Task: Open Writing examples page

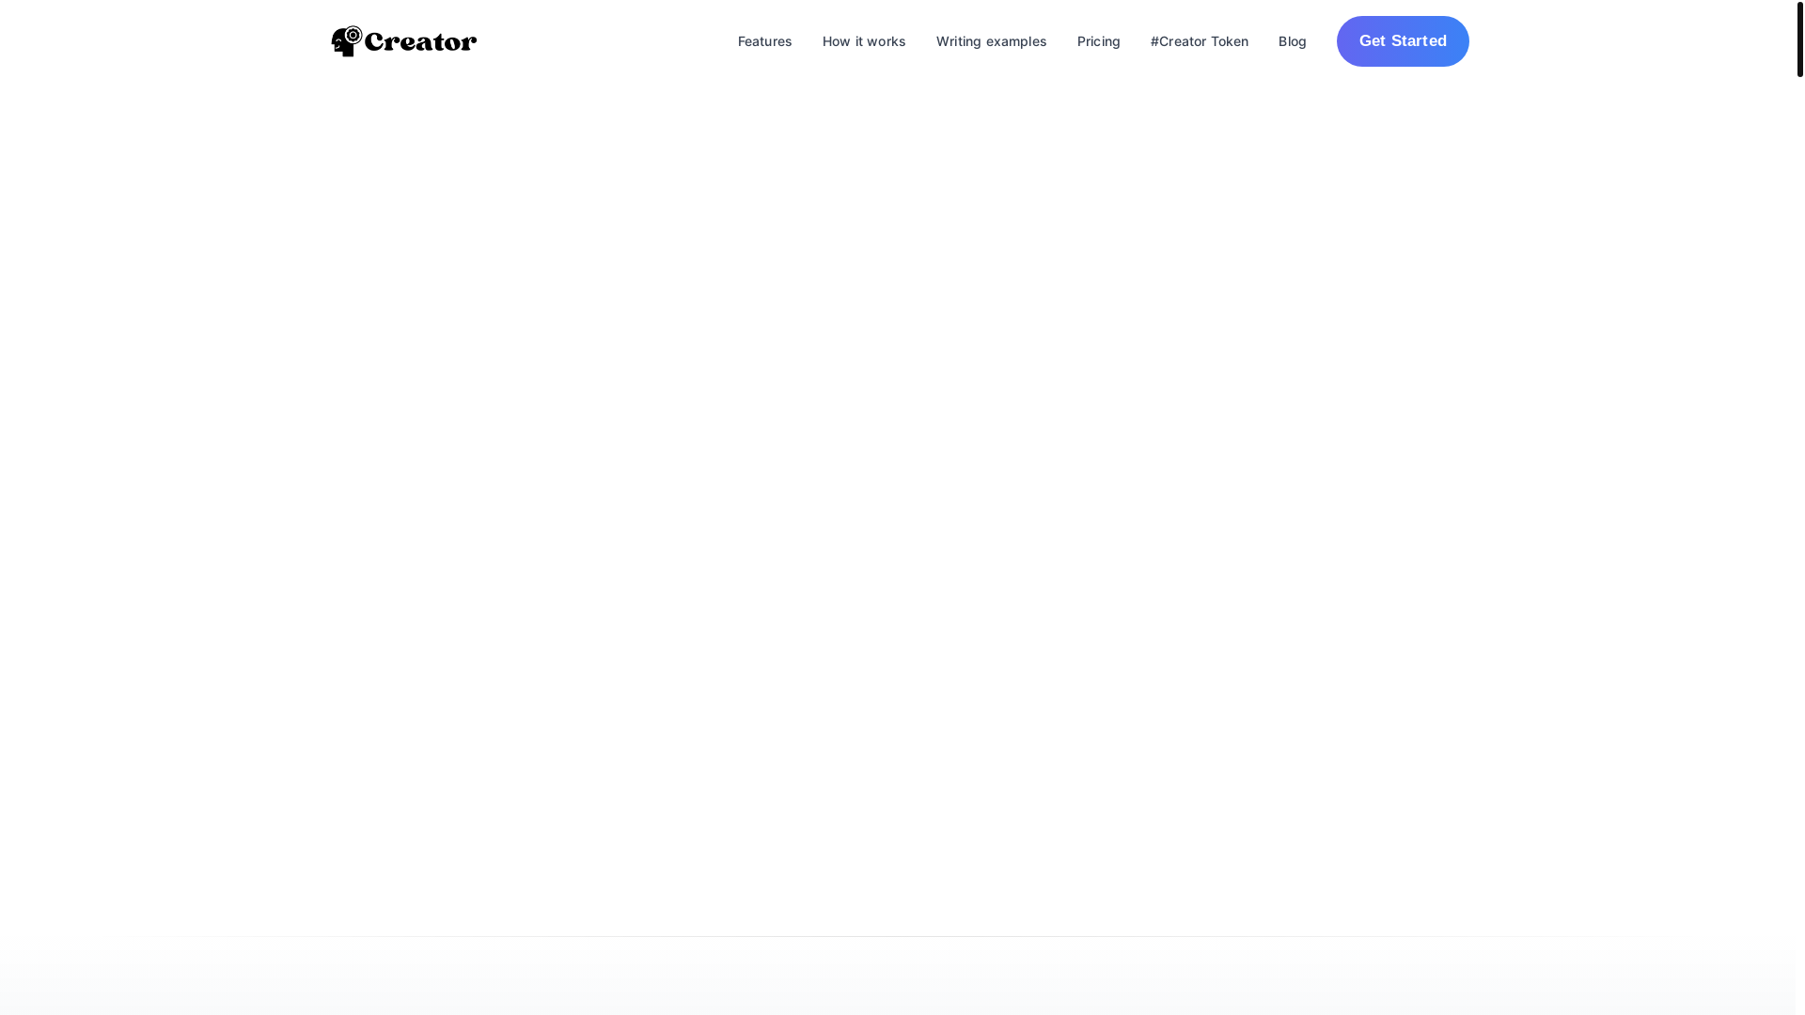Action: pos(991,41)
